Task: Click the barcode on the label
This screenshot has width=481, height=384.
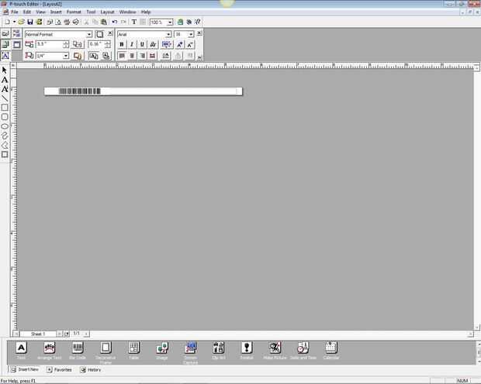Action: pos(80,91)
